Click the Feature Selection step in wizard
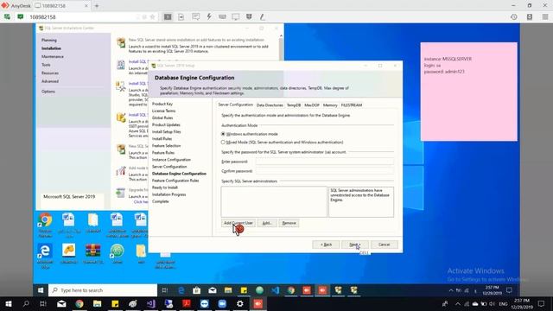553x311 pixels. click(166, 146)
